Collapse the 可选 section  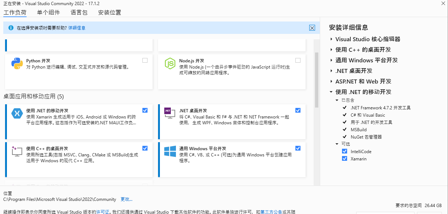[x=337, y=144]
